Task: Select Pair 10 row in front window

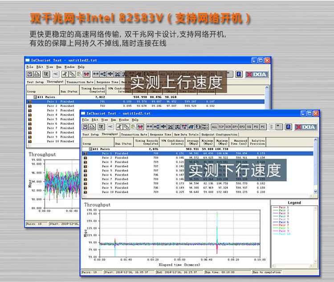Action: click(198, 192)
